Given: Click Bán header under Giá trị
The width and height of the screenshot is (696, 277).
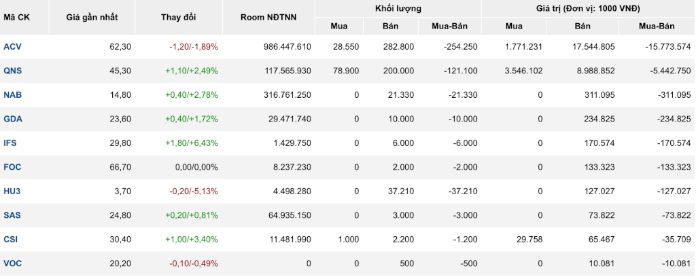Looking at the screenshot, I should coord(582,26).
